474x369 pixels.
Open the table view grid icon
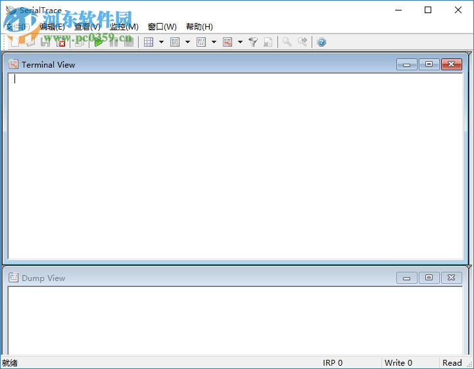149,42
